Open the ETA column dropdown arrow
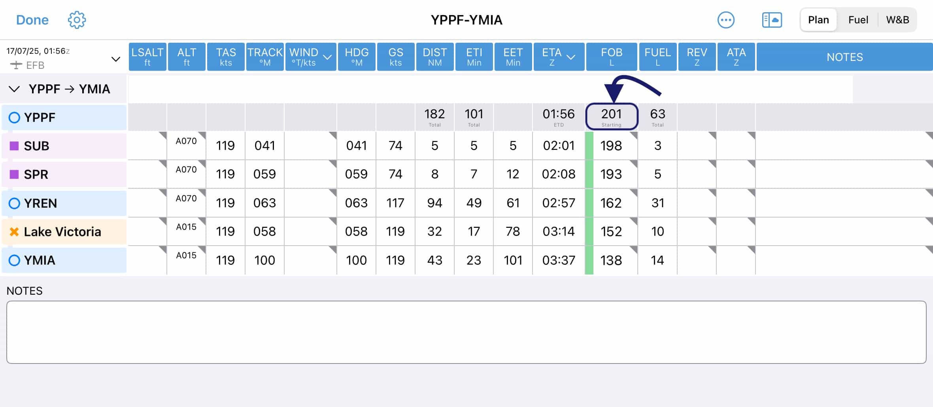The width and height of the screenshot is (933, 407). click(570, 57)
